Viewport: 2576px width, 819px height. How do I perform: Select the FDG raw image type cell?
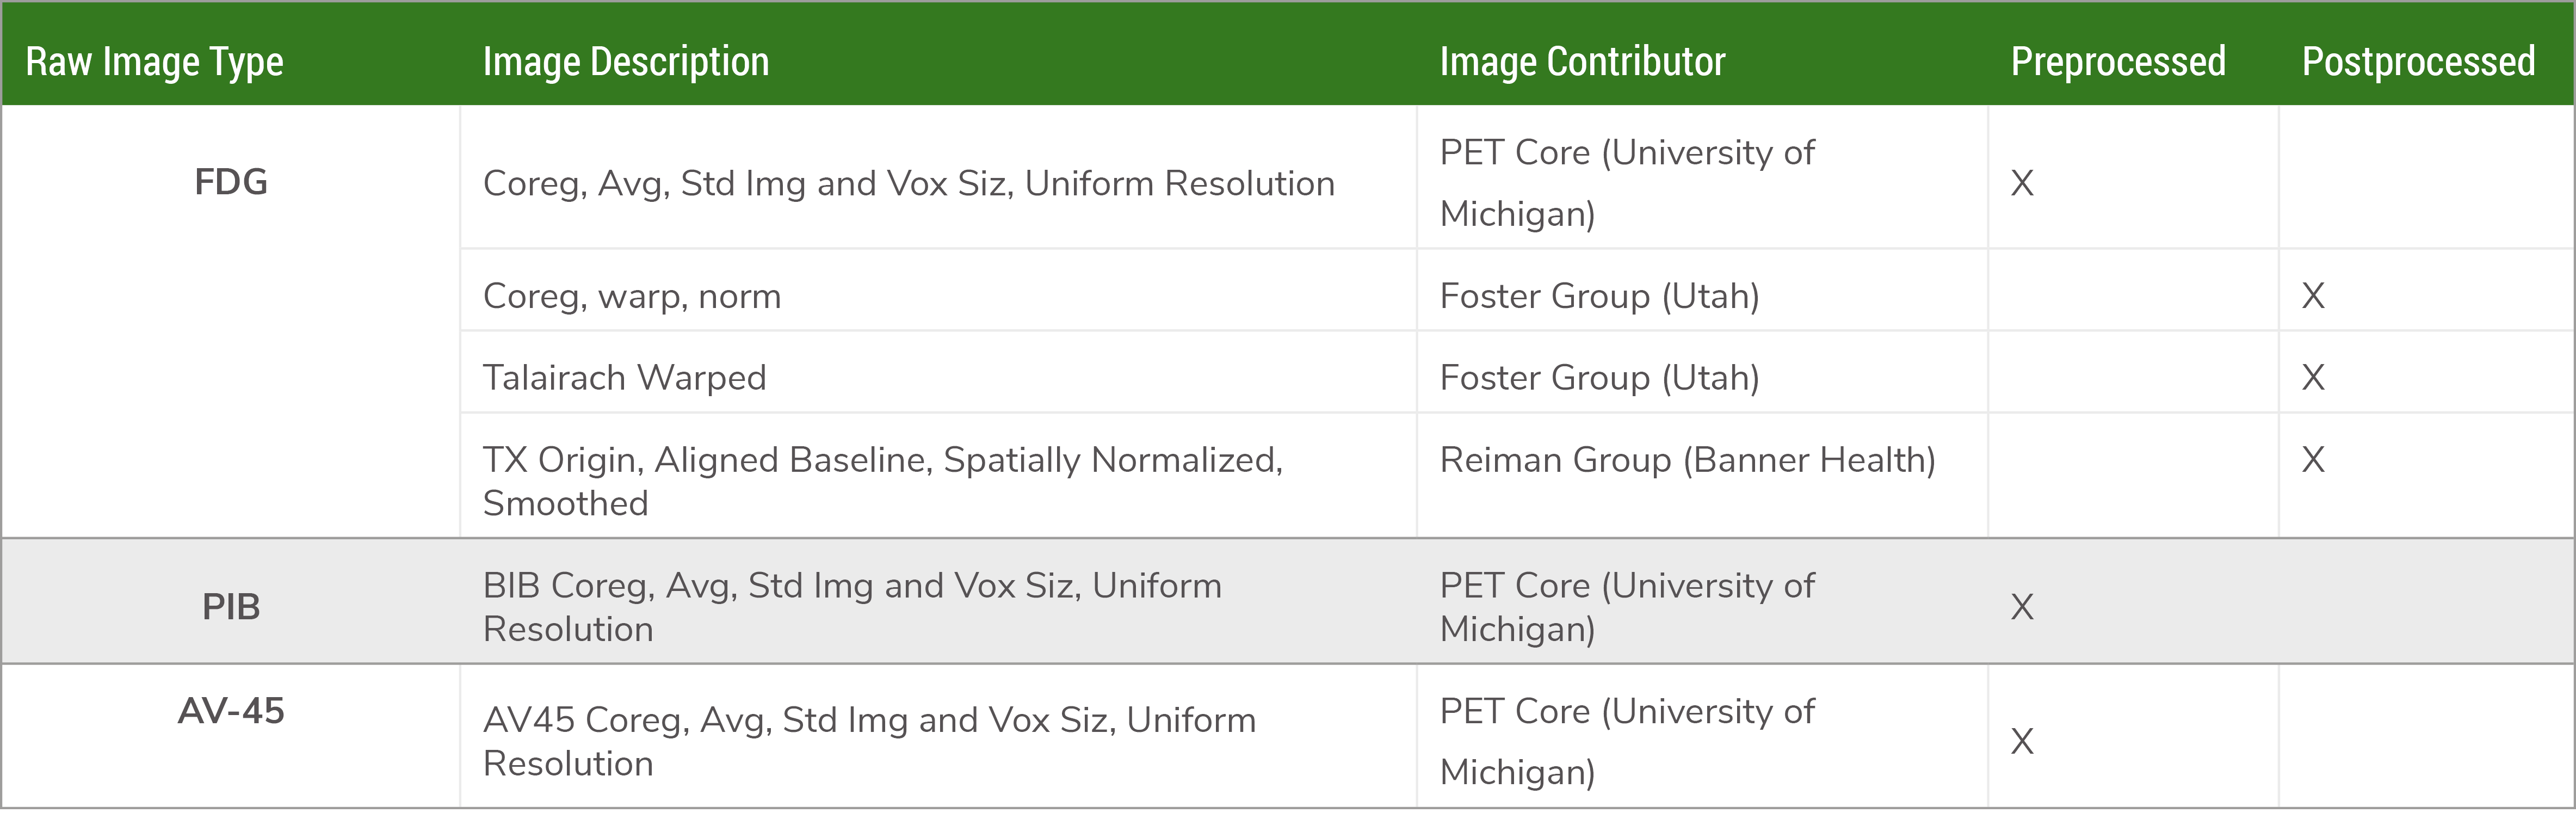point(231,182)
